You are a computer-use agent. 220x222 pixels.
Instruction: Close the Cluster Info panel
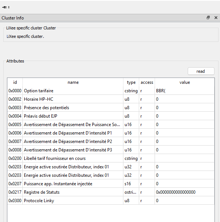point(216,18)
